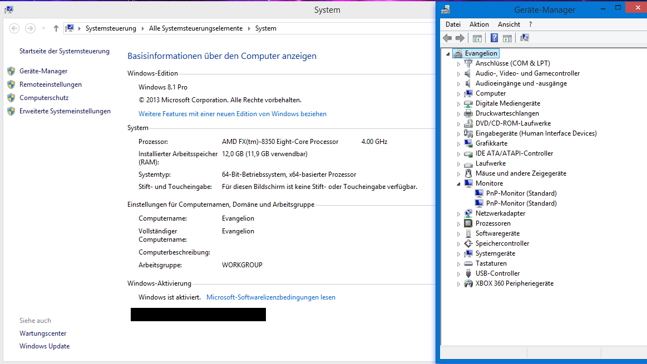647x364 pixels.
Task: Expand the Systemgeräte tree node
Action: click(458, 253)
